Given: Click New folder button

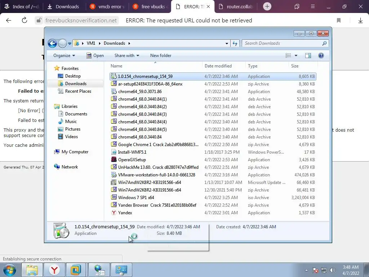Looking at the screenshot, I should (x=161, y=56).
